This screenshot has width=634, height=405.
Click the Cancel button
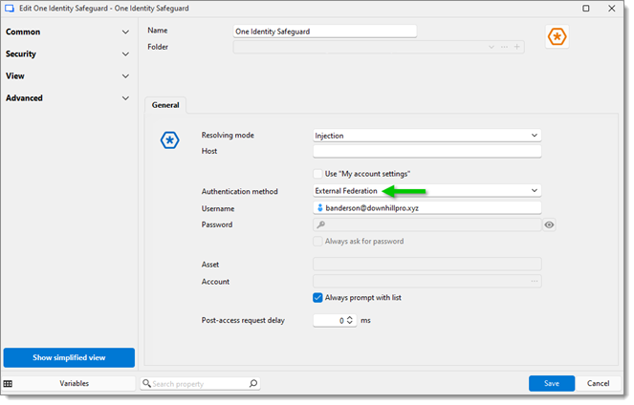click(598, 384)
